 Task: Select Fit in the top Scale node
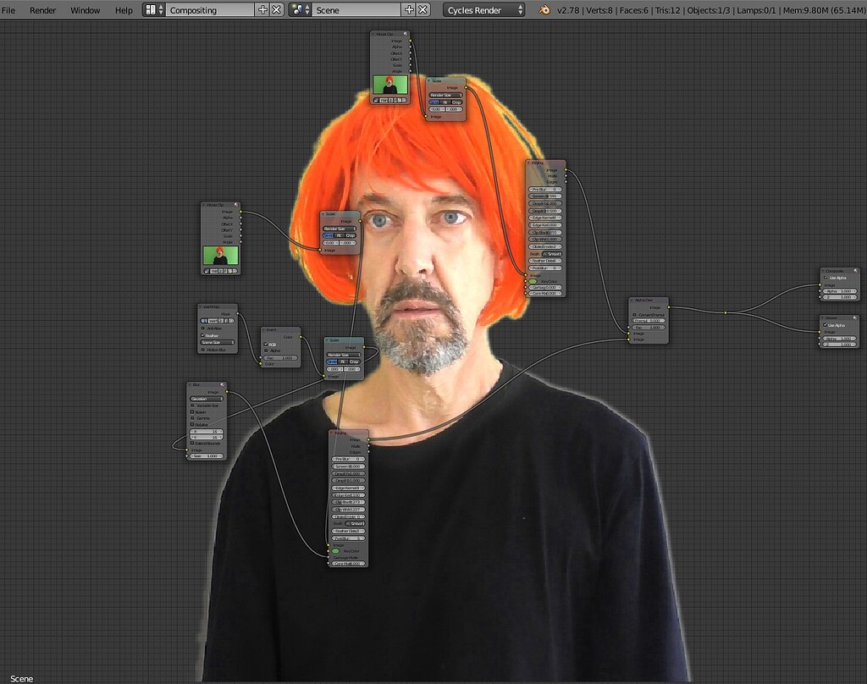(445, 102)
